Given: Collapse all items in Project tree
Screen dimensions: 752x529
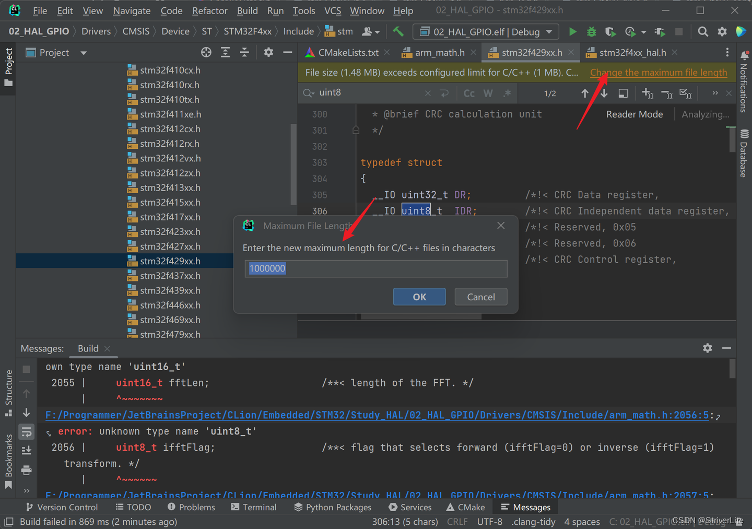Looking at the screenshot, I should pyautogui.click(x=244, y=52).
